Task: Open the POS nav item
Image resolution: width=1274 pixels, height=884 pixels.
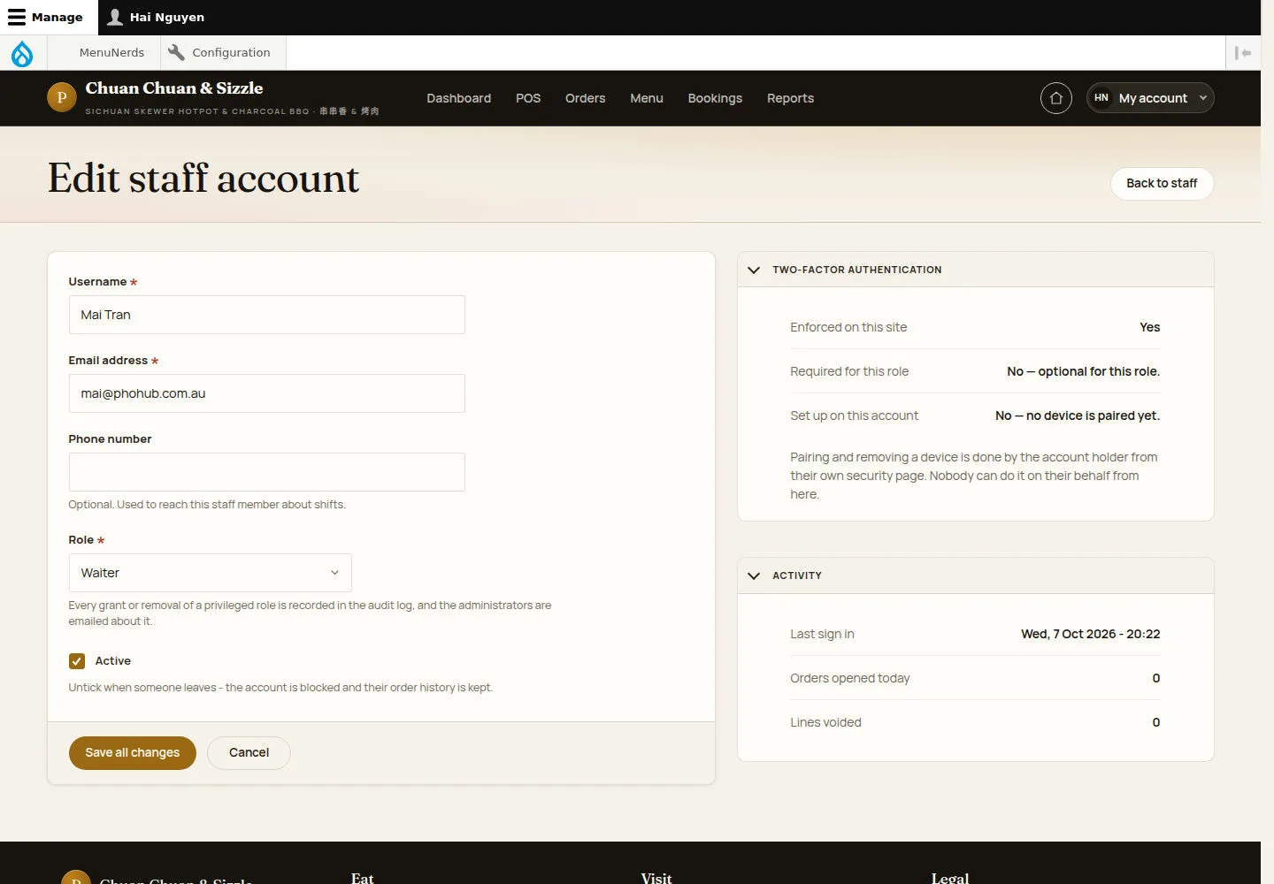Action: pos(528,98)
